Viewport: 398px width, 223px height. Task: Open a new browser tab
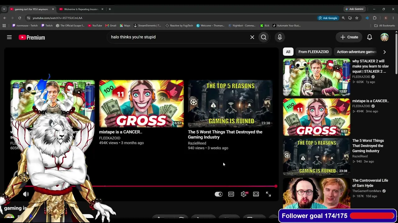click(110, 9)
